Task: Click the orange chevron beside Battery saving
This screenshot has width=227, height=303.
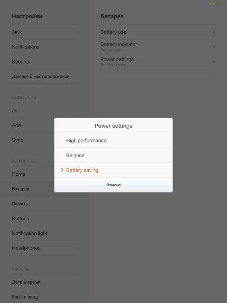Action: click(62, 170)
